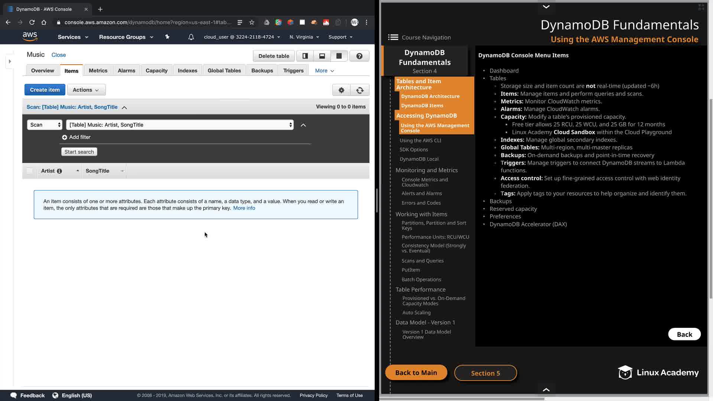Click the help question mark icon
Image resolution: width=713 pixels, height=401 pixels.
pyautogui.click(x=359, y=56)
